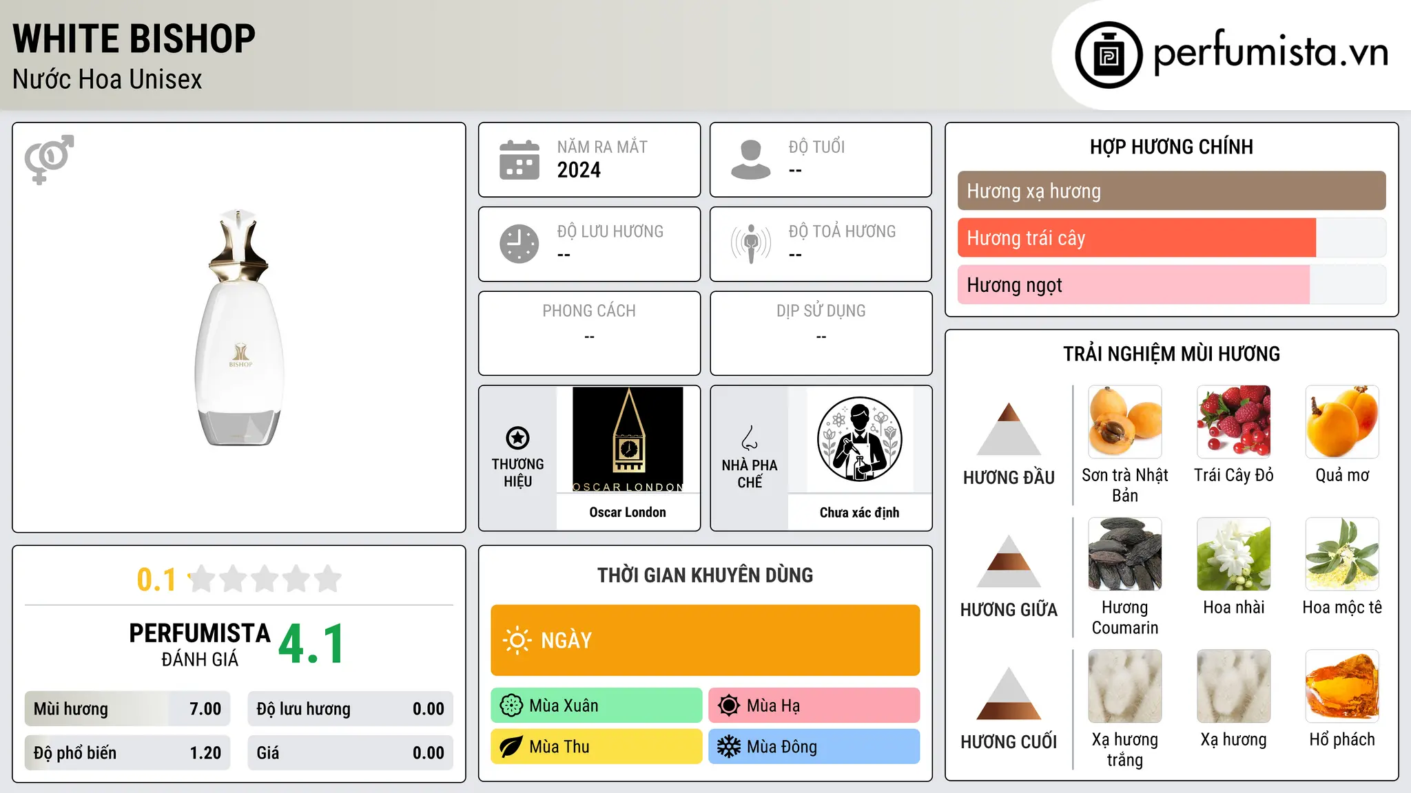Click the person icon beside Độ tuổi
The height and width of the screenshot is (793, 1411).
[x=750, y=160]
